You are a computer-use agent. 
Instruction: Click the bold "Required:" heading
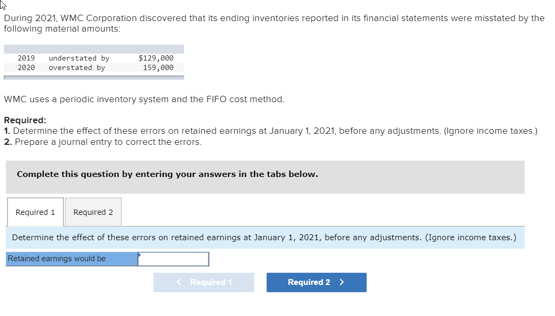[x=25, y=120]
